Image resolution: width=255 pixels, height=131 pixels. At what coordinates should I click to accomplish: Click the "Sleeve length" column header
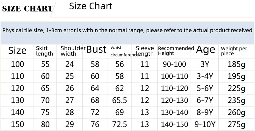click(x=145, y=51)
